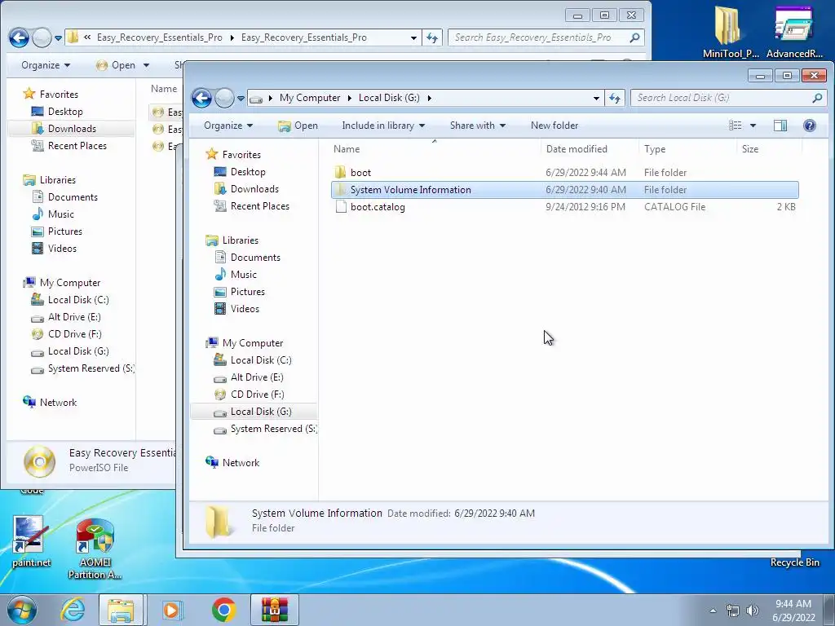The image size is (835, 626).
Task: Launch Google Chrome from taskbar
Action: (223, 610)
